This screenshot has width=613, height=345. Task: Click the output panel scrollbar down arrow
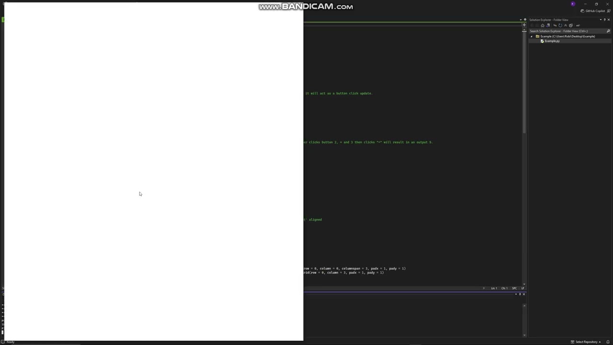(x=524, y=335)
